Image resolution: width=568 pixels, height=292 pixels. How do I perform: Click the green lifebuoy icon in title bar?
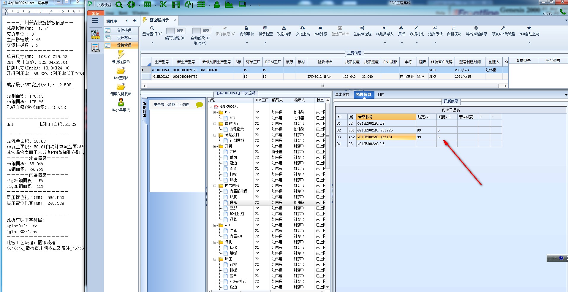point(131,4)
